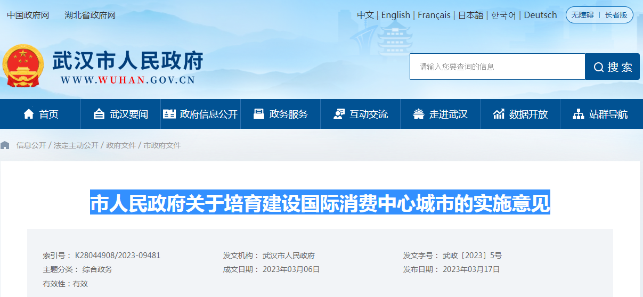Switch language to Français
The height and width of the screenshot is (297, 643).
[x=434, y=15]
